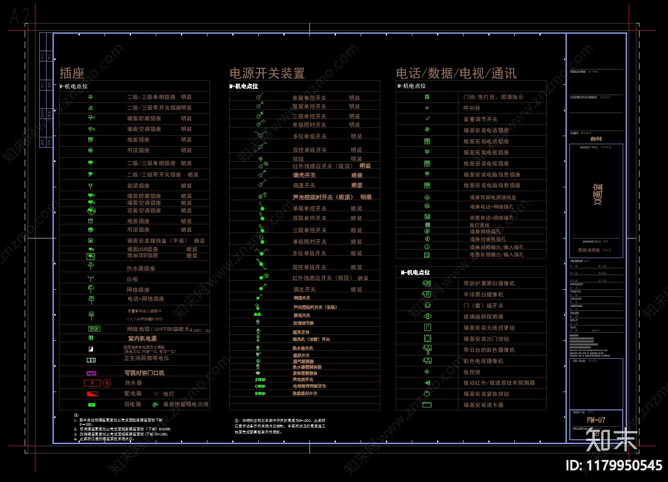The image size is (668, 482).
Task: Select the wall reserved power outlet symbol (墙面预留强电出线)
Action: click(x=155, y=404)
